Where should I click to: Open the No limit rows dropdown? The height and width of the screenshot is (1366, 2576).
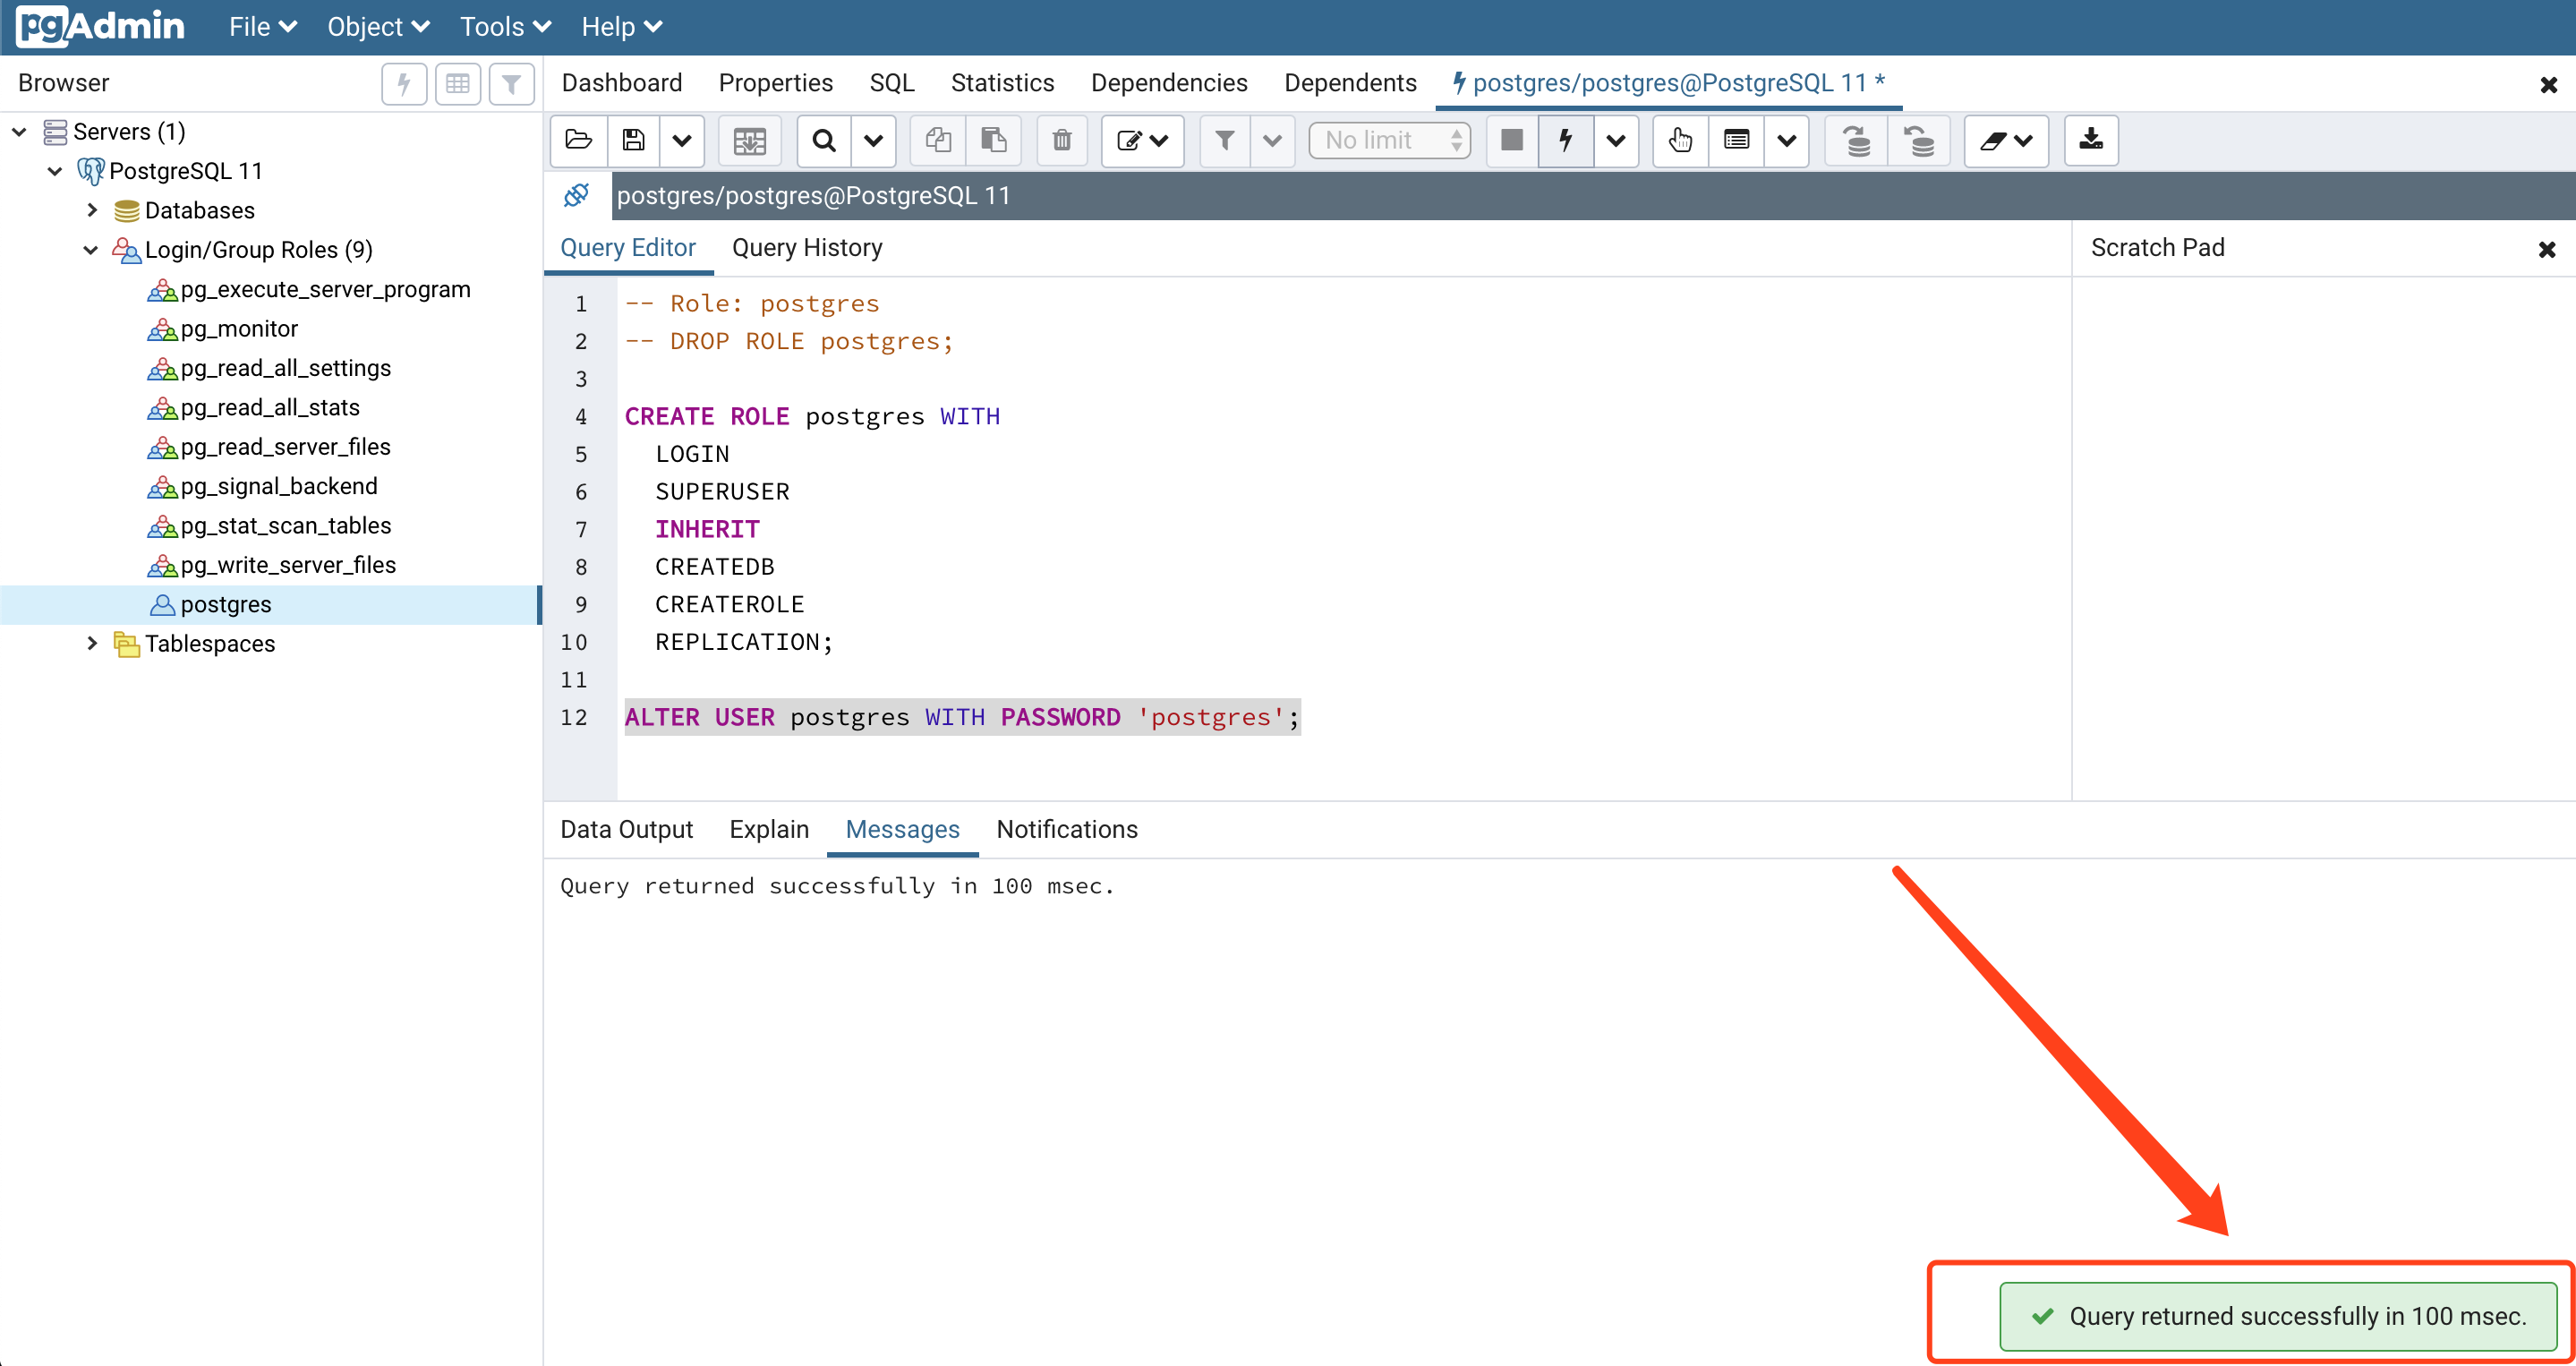pyautogui.click(x=1389, y=140)
